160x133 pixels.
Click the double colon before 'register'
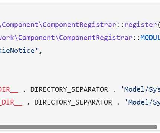[x=120, y=25]
